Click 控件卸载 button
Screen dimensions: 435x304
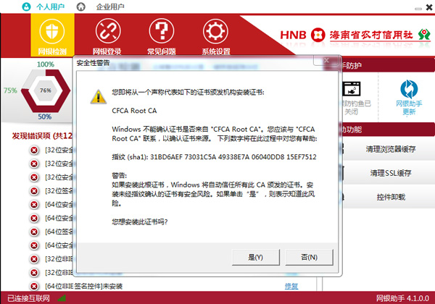[390, 197]
